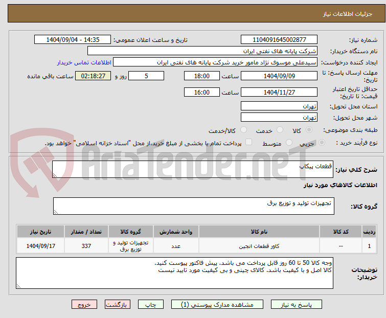Open مشاهده مدارک پیوستی (1) button

click(217, 305)
